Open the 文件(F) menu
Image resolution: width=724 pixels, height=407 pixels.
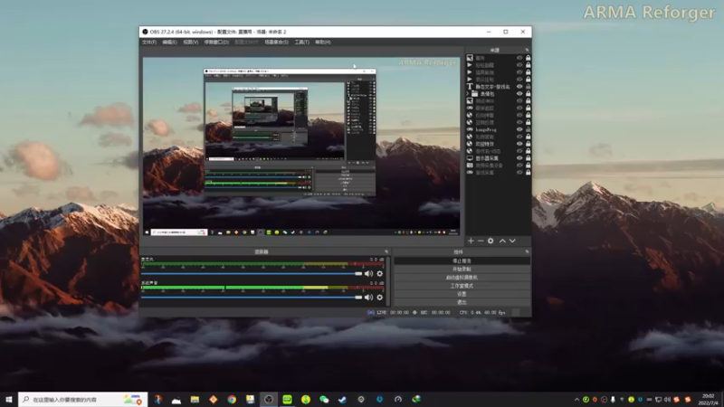(x=149, y=42)
